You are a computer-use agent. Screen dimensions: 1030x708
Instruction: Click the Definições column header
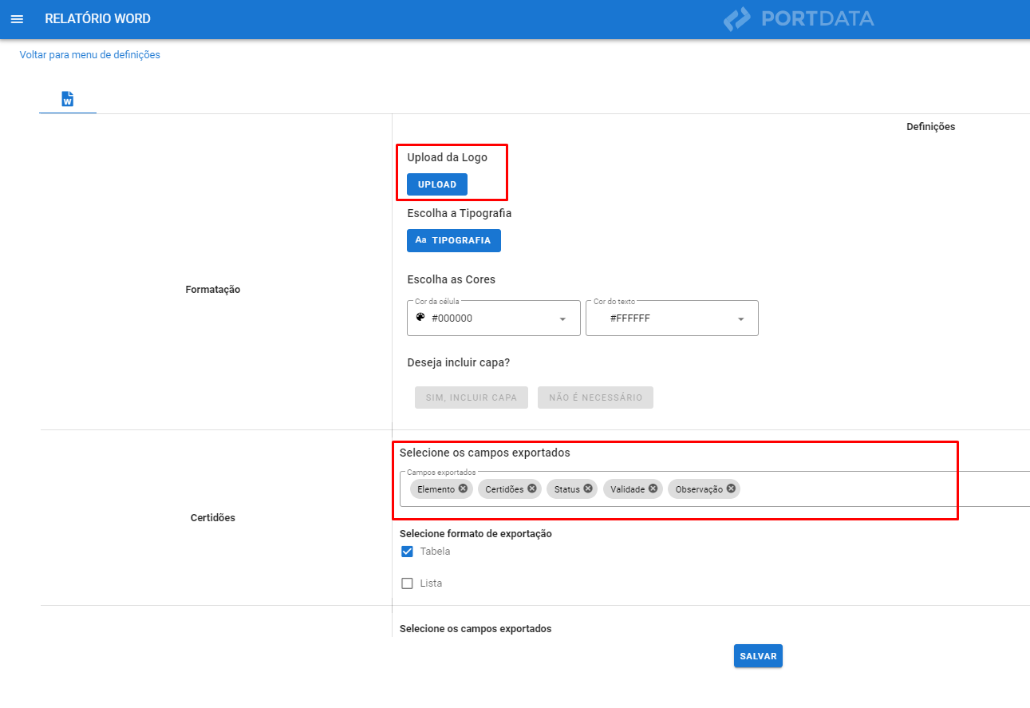930,127
